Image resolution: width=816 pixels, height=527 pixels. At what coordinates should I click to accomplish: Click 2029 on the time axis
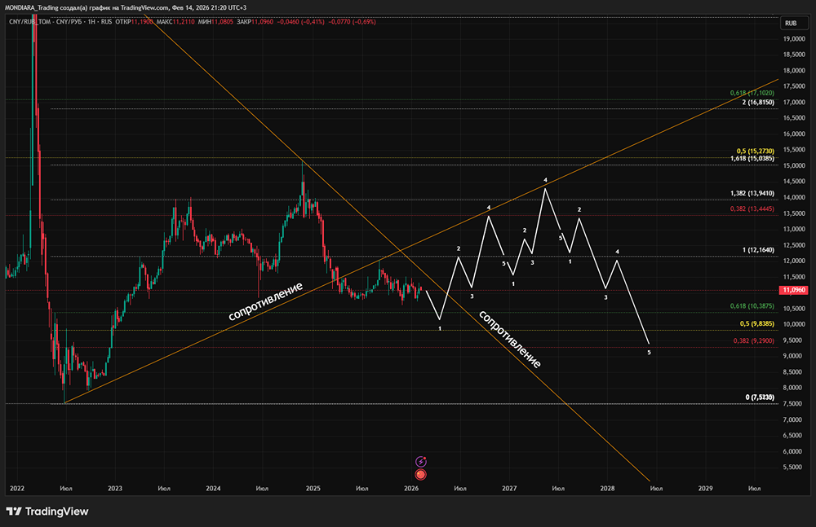point(705,489)
